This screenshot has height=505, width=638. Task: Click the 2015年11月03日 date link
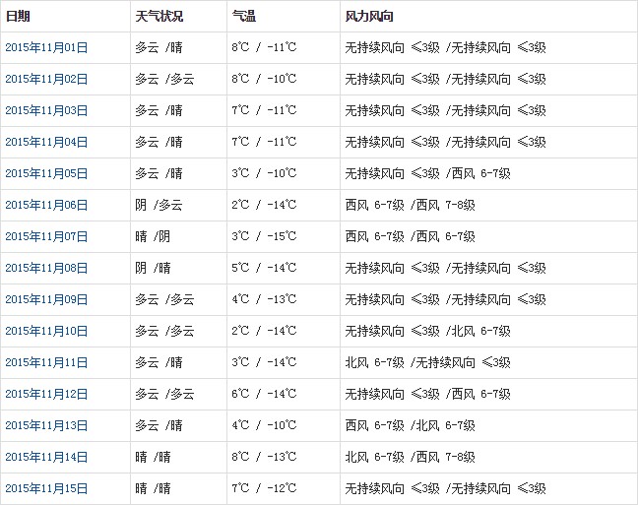46,110
